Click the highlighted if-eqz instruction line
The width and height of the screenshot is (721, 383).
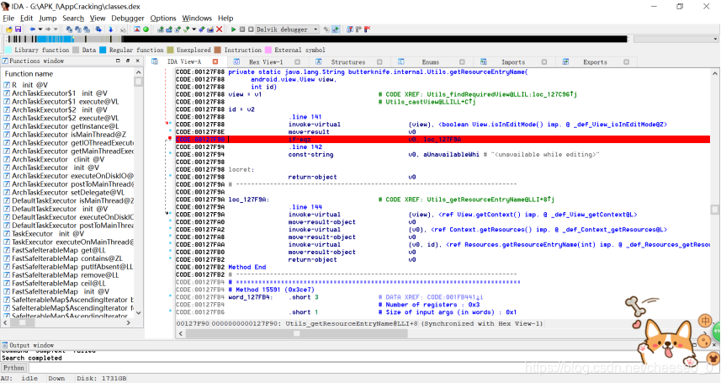(443, 139)
